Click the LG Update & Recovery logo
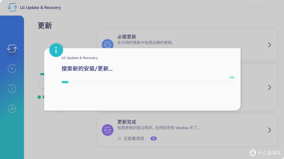This screenshot has height=159, width=284. pyautogui.click(x=12, y=7)
